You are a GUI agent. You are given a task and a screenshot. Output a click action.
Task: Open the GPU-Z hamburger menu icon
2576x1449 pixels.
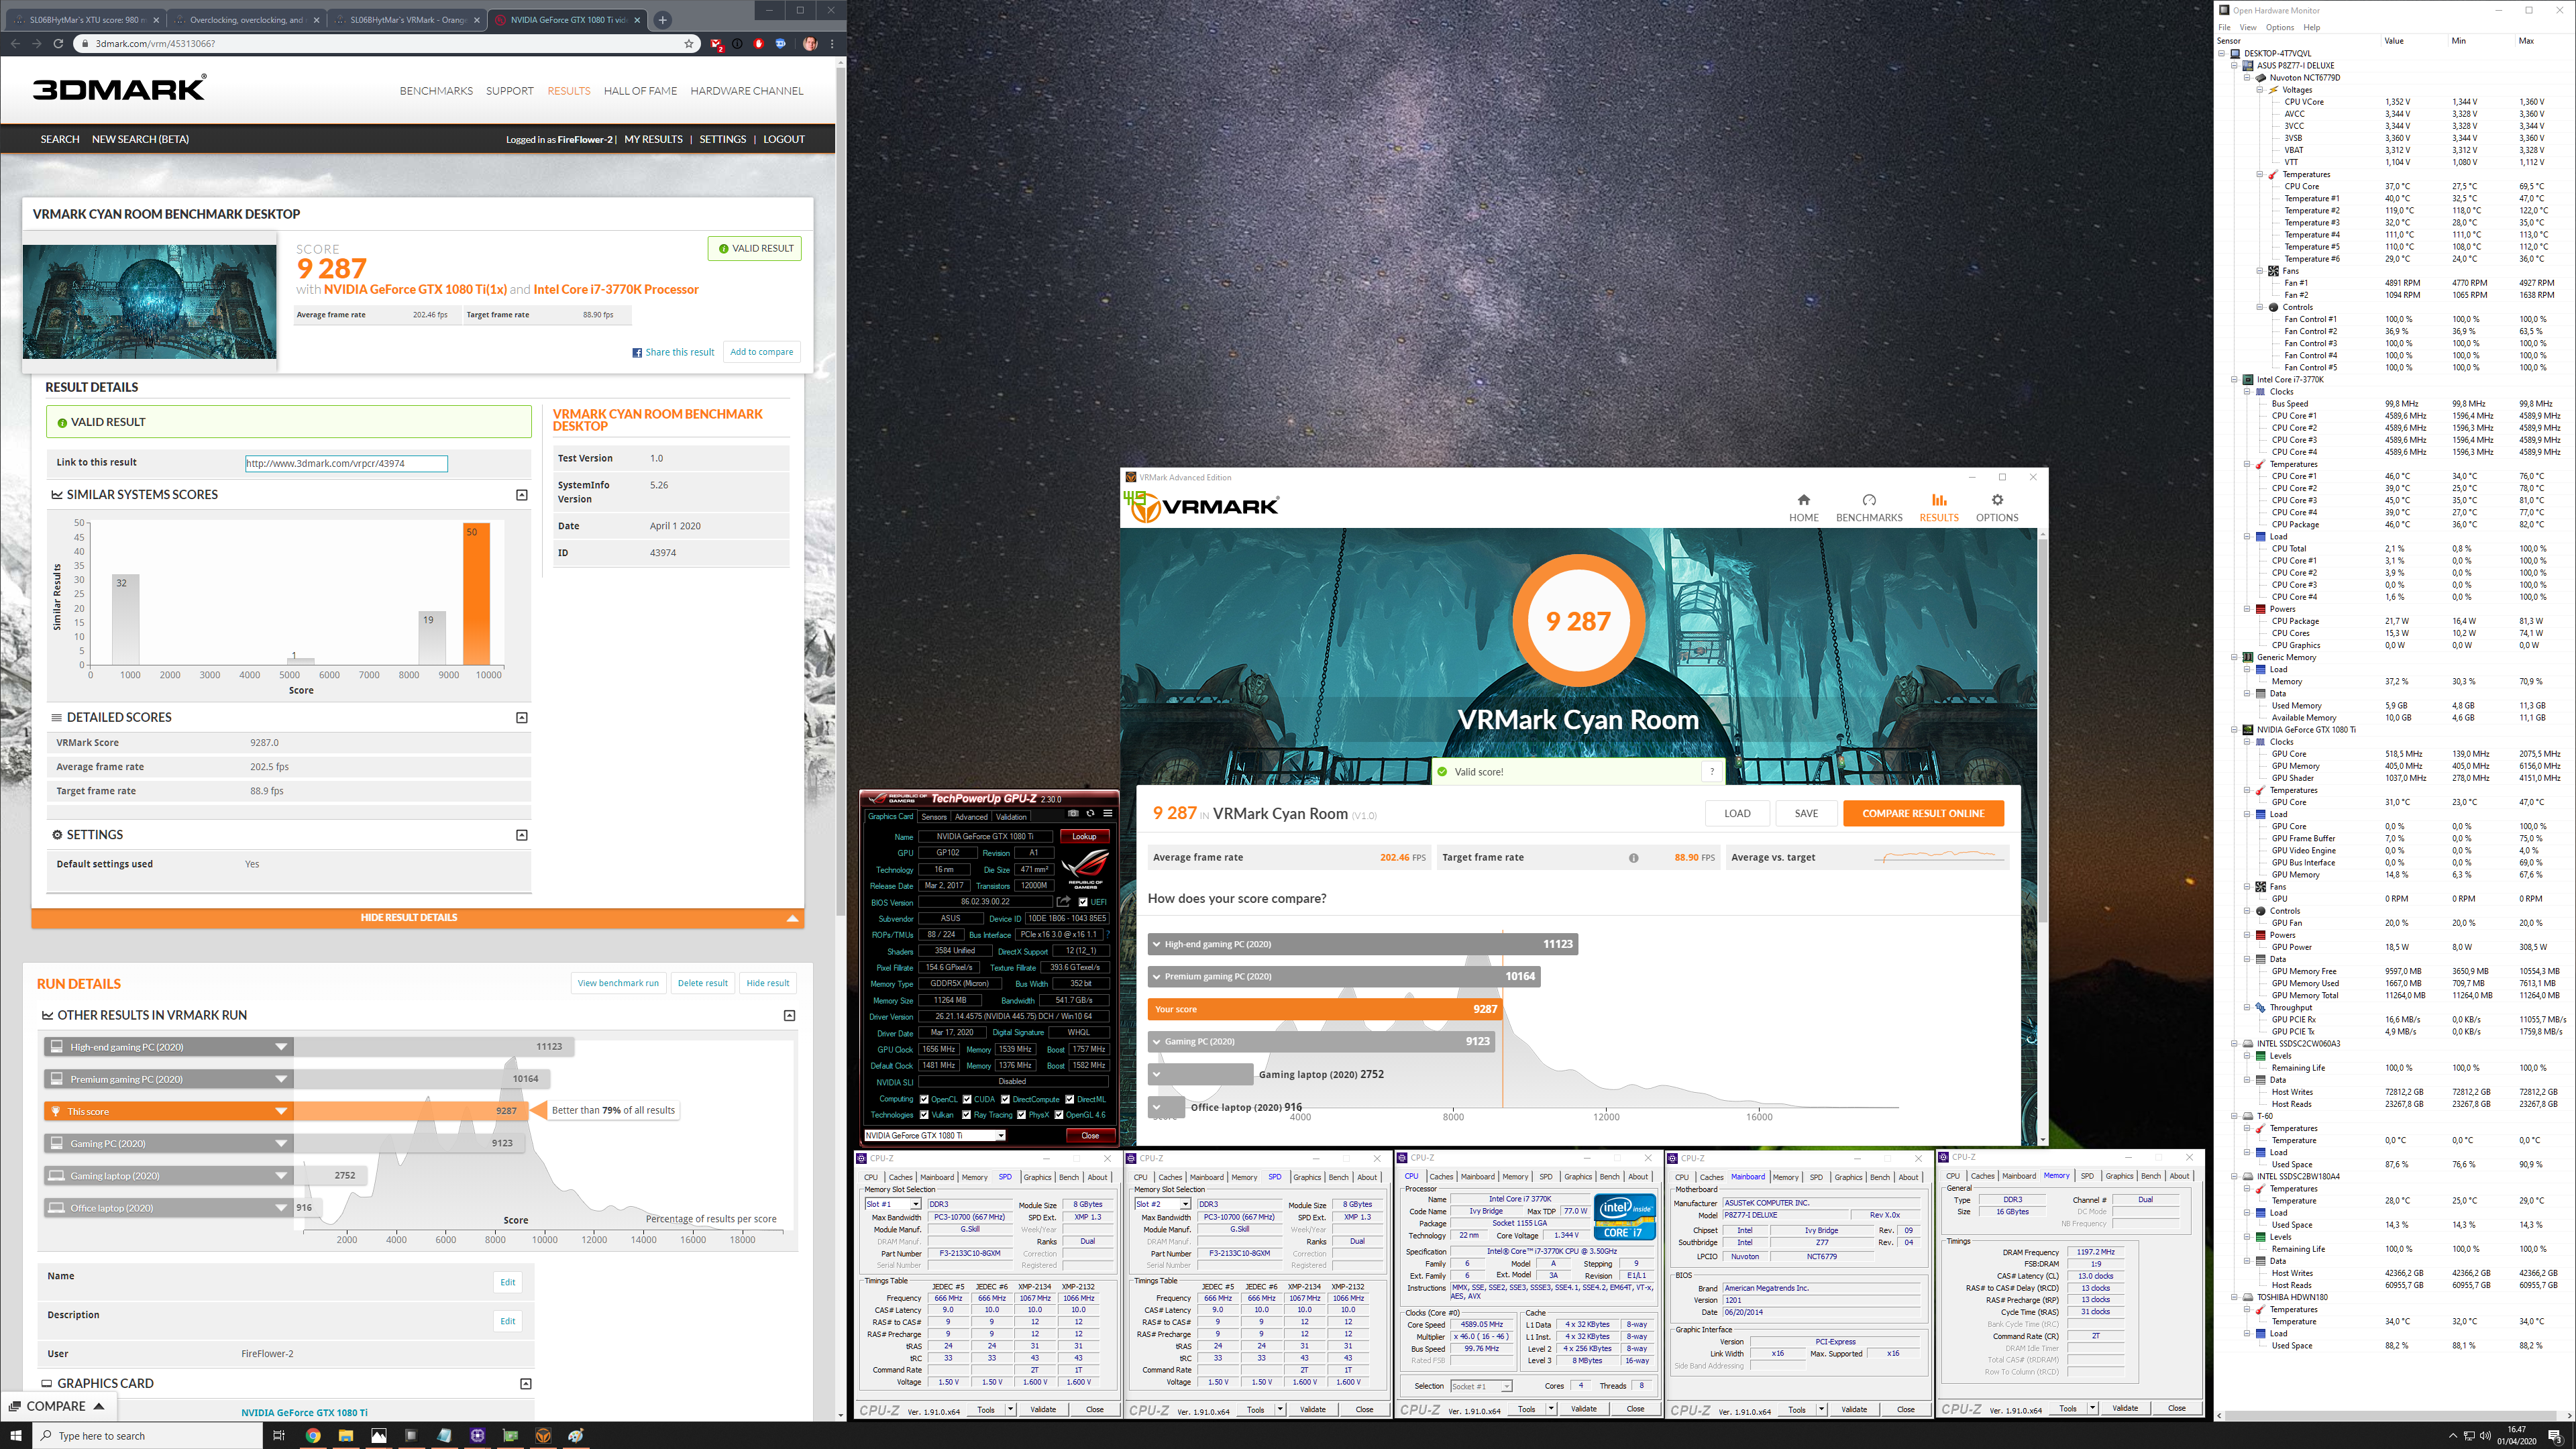point(1107,813)
